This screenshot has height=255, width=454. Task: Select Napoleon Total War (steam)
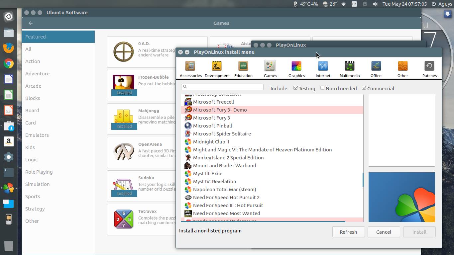click(x=272, y=190)
